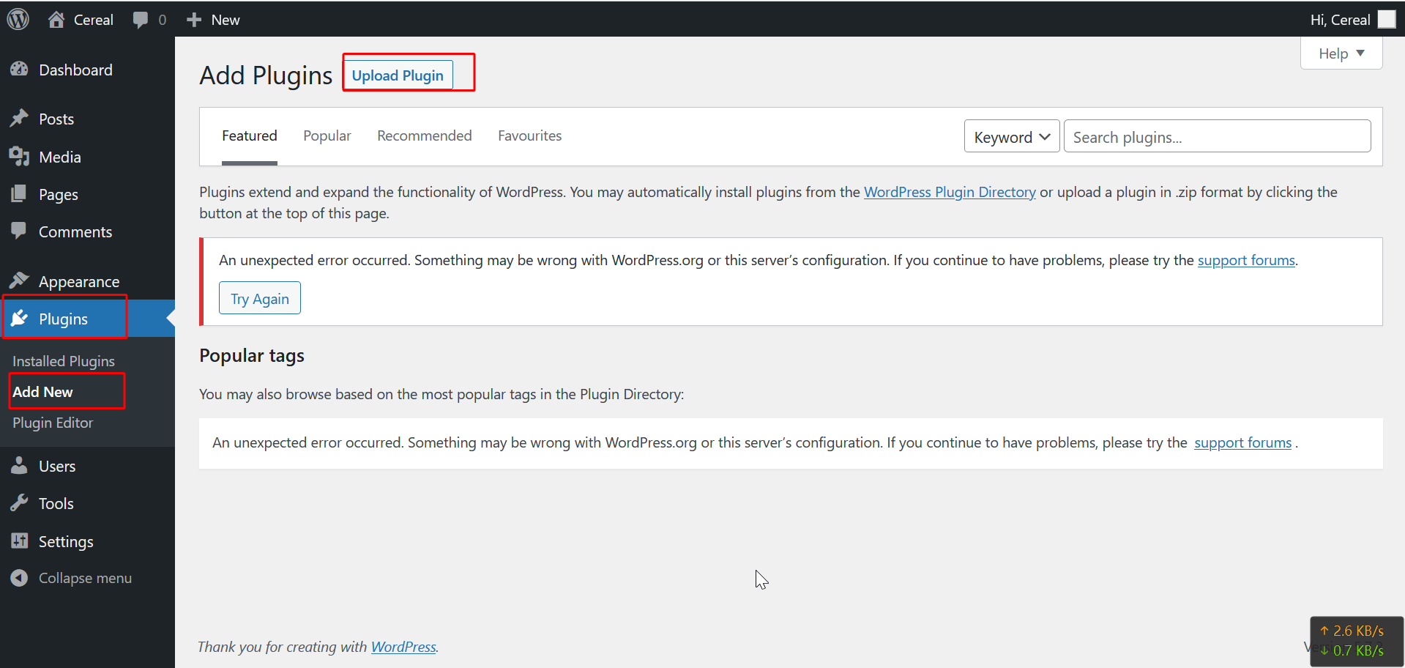Collapse the admin sidebar menu
1405x668 pixels.
tap(84, 578)
